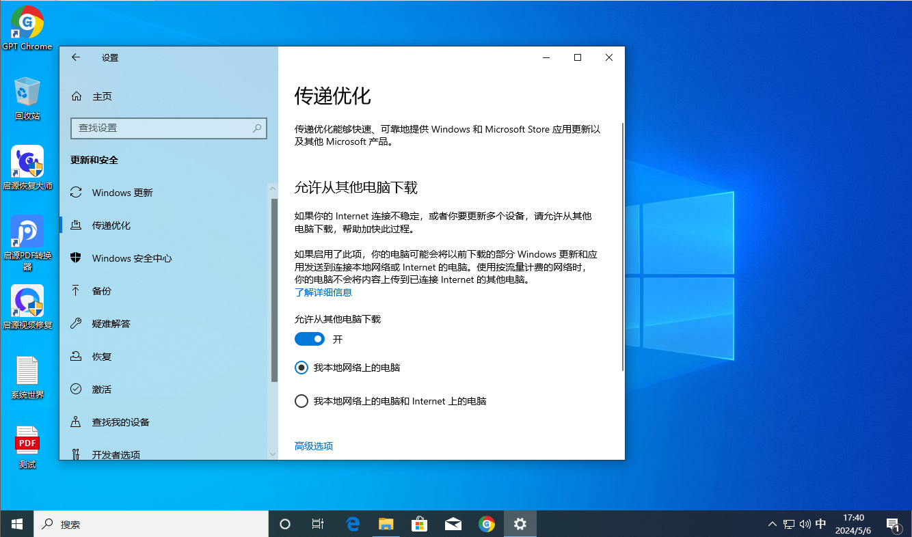The image size is (912, 537).
Task: Select the 系统世界 text file icon
Action: pyautogui.click(x=27, y=378)
